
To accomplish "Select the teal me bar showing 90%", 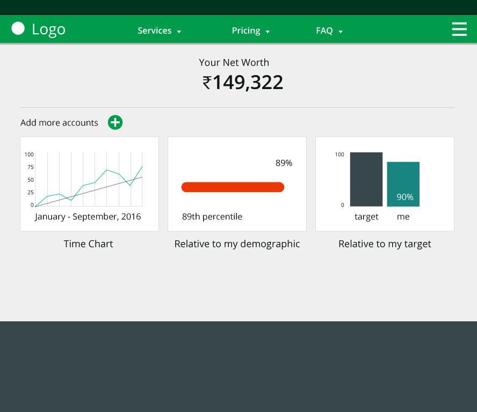I will point(403,184).
